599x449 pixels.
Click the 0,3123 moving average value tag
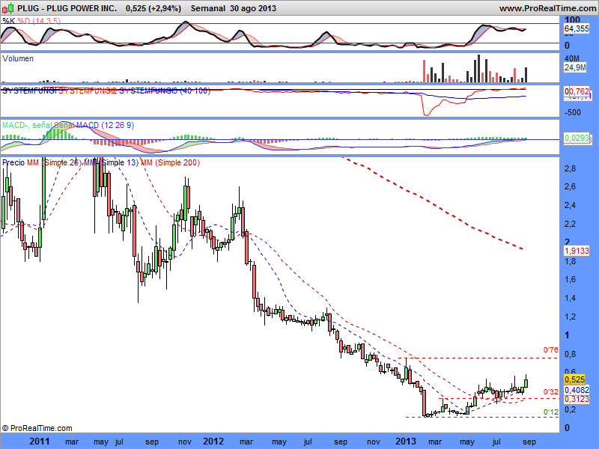(x=577, y=399)
